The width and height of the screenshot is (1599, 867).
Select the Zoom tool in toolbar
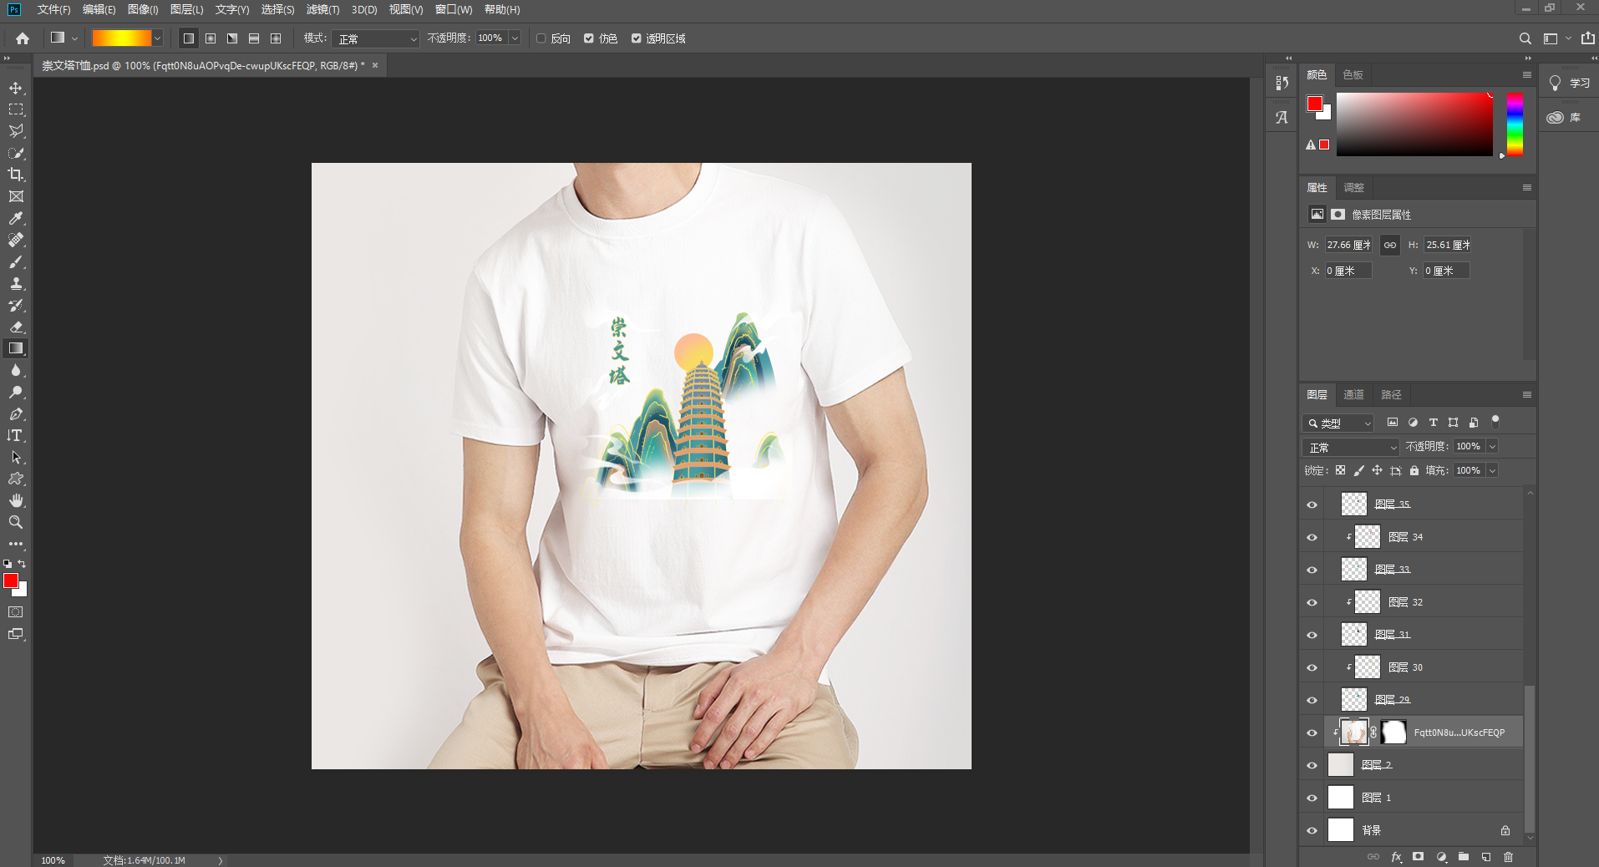(x=16, y=522)
